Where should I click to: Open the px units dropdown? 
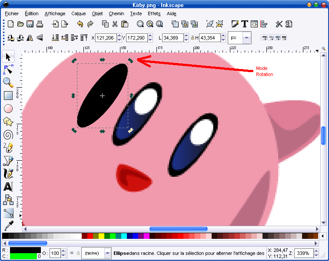pyautogui.click(x=247, y=38)
